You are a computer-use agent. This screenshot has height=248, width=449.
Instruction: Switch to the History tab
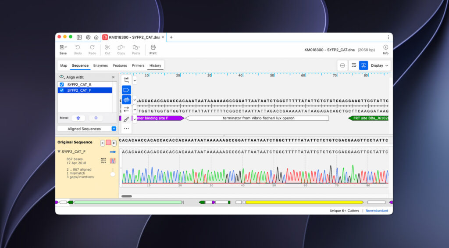click(x=155, y=66)
